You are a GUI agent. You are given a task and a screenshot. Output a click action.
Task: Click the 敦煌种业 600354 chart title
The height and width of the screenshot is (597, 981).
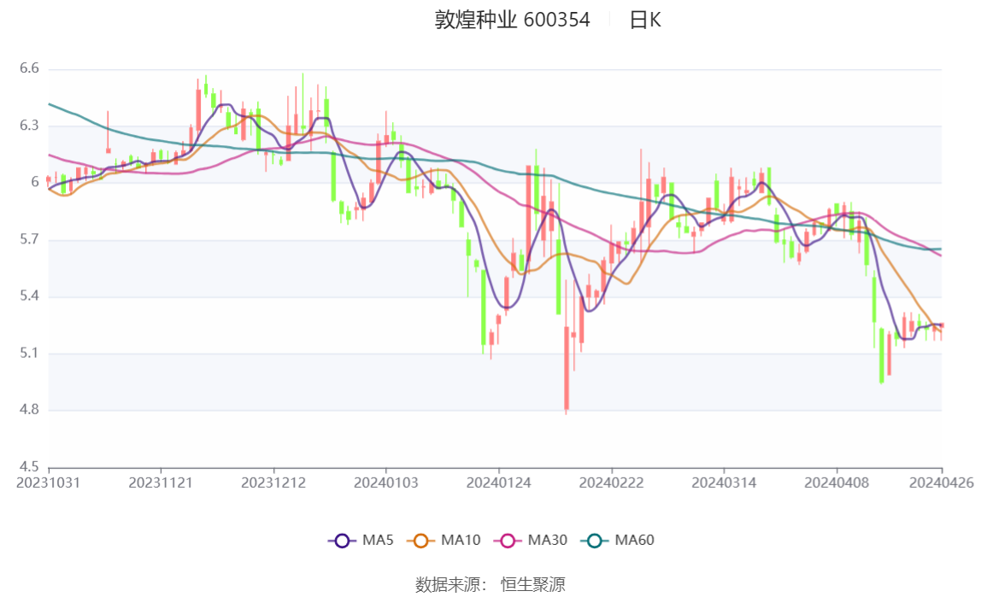pos(513,20)
